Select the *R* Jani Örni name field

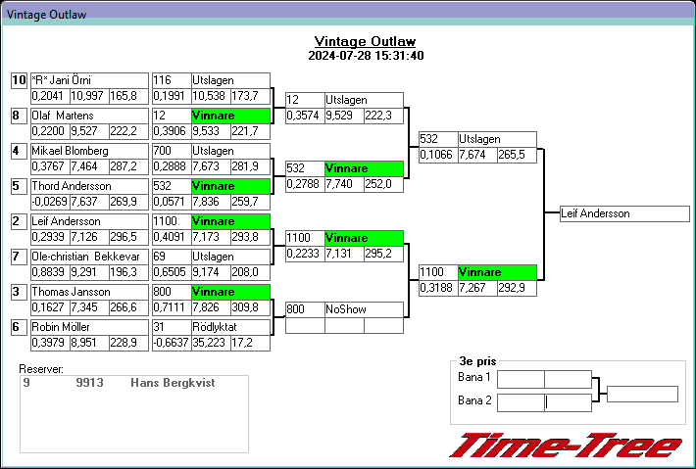tap(89, 80)
